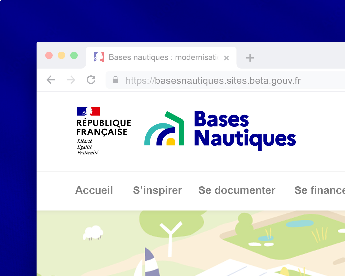Click the illustrated hero banner image
This screenshot has height=276, width=345.
(191, 243)
